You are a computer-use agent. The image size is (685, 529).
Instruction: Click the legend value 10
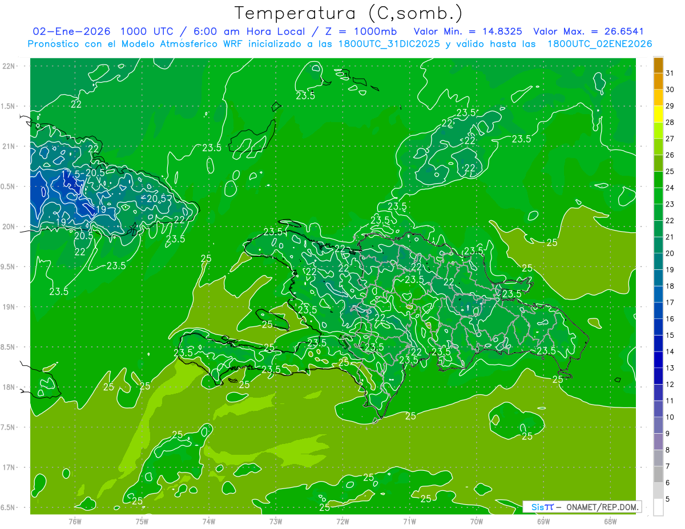pos(670,417)
